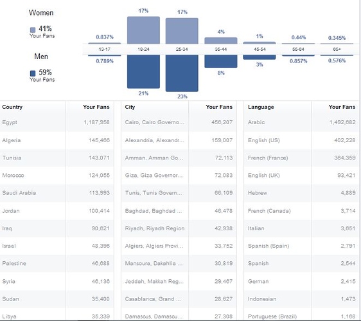361x321 pixels.
Task: Select the French (France) language row
Action: pyautogui.click(x=301, y=158)
